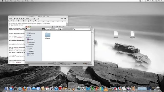
Task: Open iTunes from the Dock
Action: coord(56,89)
